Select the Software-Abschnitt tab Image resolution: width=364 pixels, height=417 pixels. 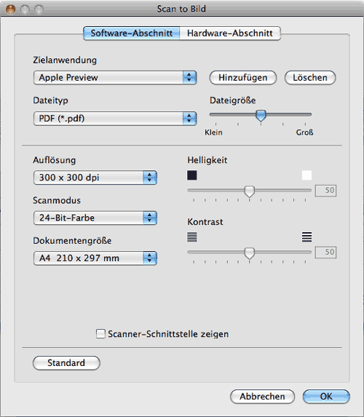point(132,33)
